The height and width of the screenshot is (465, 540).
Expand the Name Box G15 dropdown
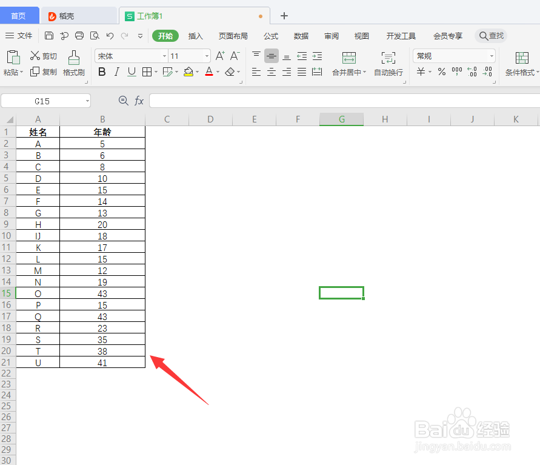pyautogui.click(x=87, y=101)
